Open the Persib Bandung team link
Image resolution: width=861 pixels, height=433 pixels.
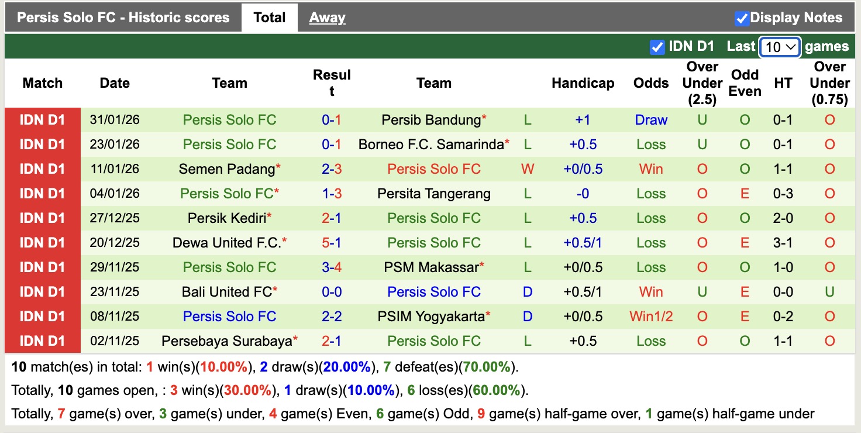point(429,119)
